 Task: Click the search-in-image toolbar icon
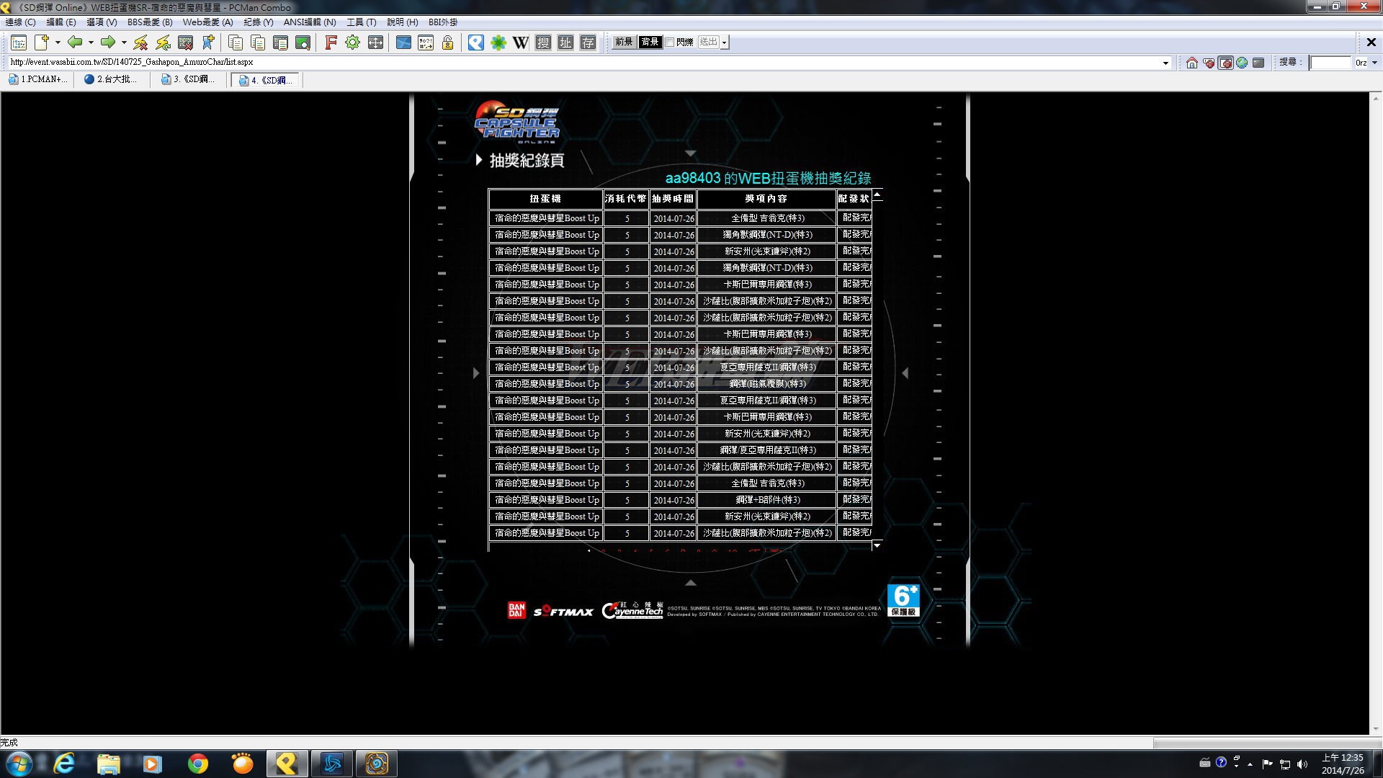(x=303, y=43)
